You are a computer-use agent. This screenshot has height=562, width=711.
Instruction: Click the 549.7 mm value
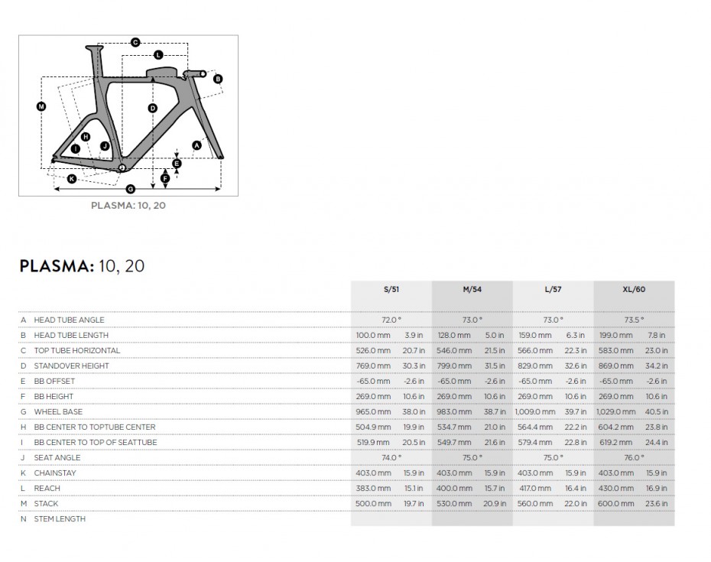(454, 442)
